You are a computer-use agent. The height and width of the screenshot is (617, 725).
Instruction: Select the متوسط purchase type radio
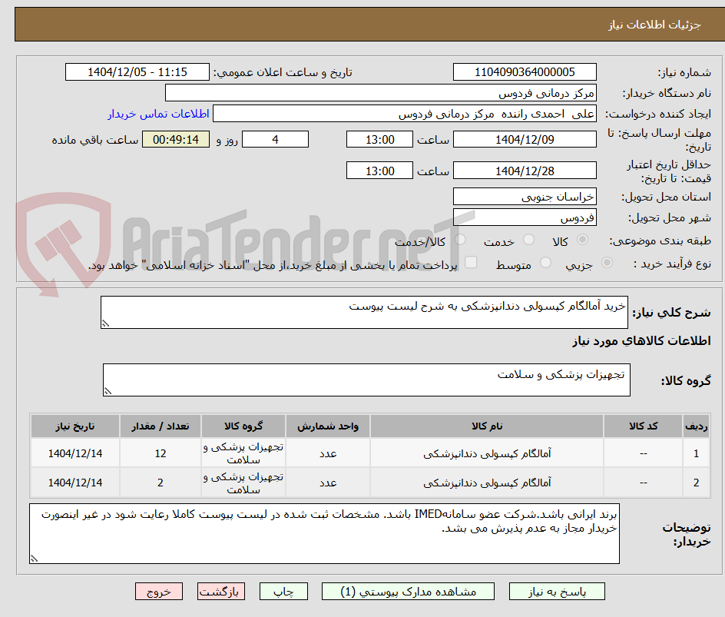(545, 263)
